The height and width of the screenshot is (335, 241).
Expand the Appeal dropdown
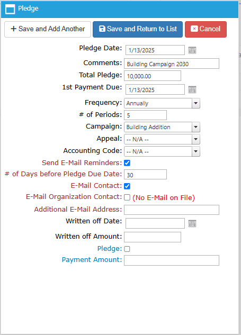[x=162, y=139]
